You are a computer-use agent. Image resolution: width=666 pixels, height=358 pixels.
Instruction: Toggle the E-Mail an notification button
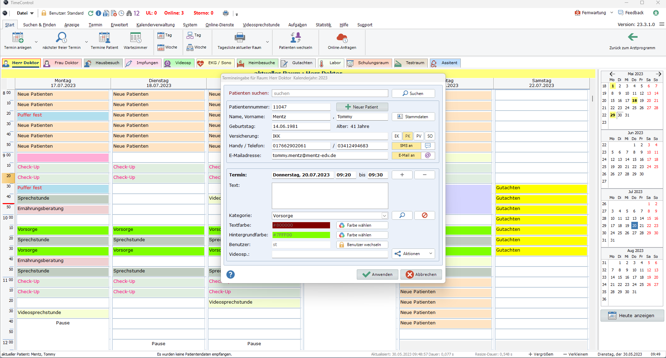(x=406, y=156)
